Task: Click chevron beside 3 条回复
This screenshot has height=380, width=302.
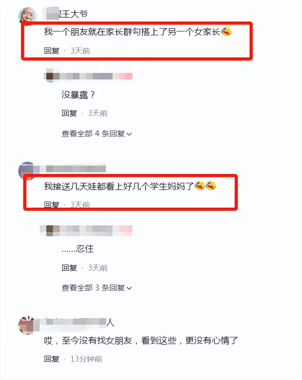Action: (129, 288)
